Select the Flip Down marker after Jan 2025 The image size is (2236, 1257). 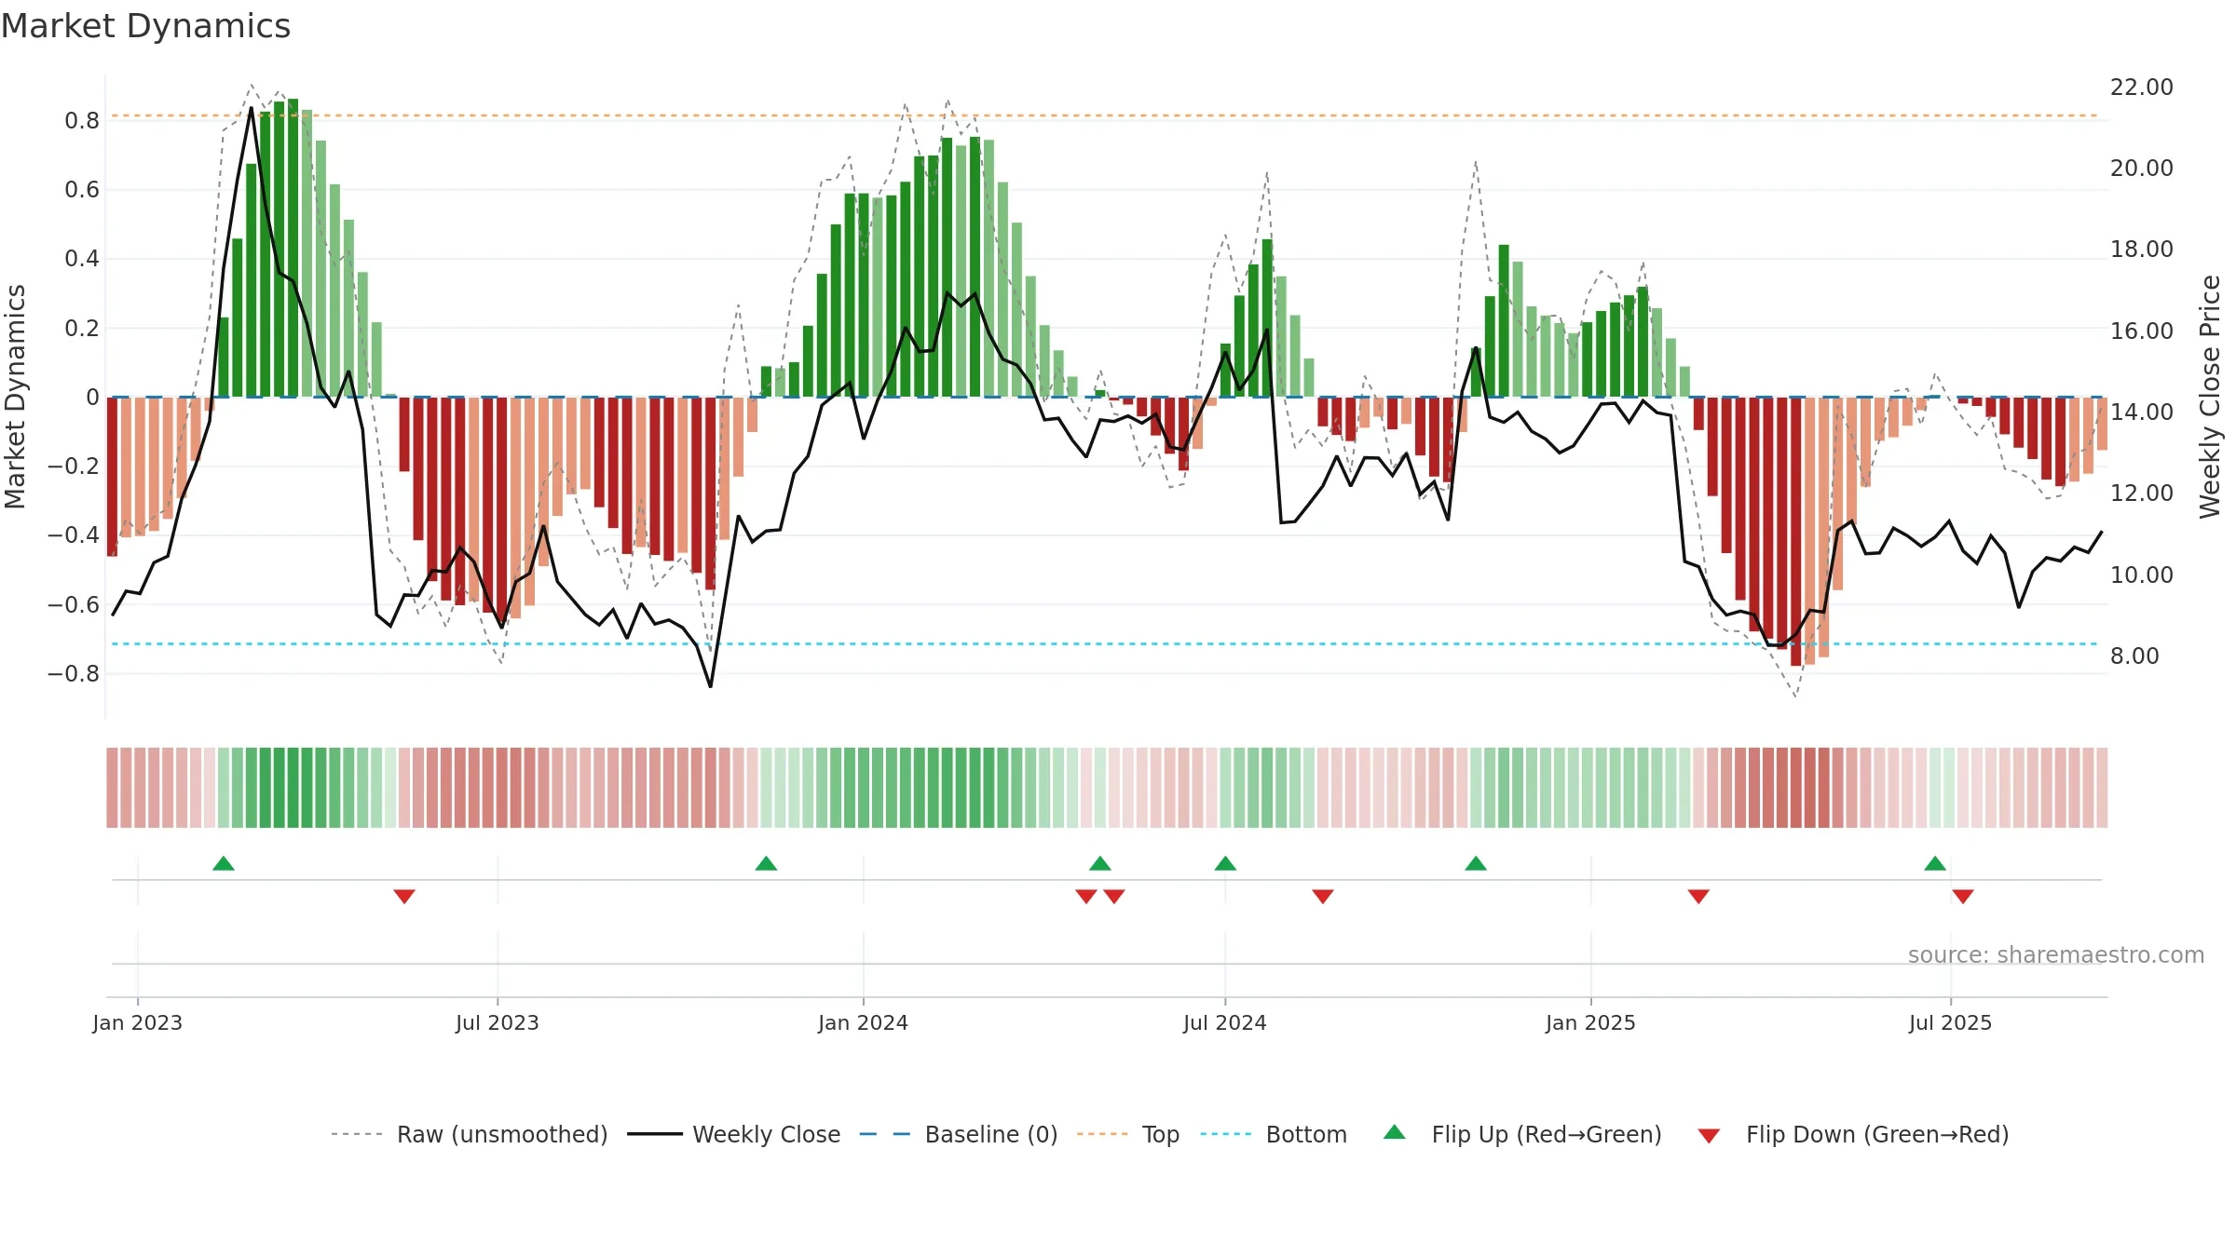(x=1698, y=897)
